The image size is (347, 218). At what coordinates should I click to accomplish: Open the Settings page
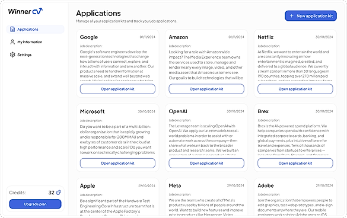(36, 54)
